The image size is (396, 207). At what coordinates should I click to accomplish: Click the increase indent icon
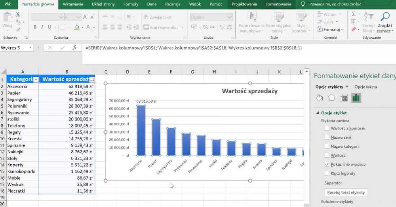point(136,27)
